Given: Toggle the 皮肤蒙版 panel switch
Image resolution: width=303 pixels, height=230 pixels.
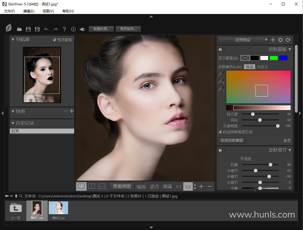Looking at the screenshot, I should pos(221,49).
